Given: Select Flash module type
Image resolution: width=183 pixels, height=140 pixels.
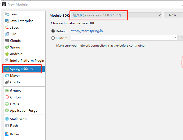Looking at the screenshot, I should pos(24,125).
